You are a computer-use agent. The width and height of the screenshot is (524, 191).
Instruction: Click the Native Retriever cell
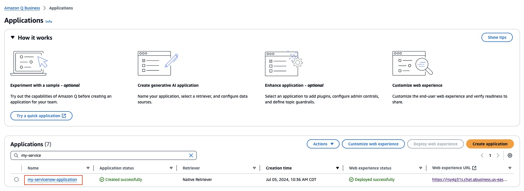197,180
